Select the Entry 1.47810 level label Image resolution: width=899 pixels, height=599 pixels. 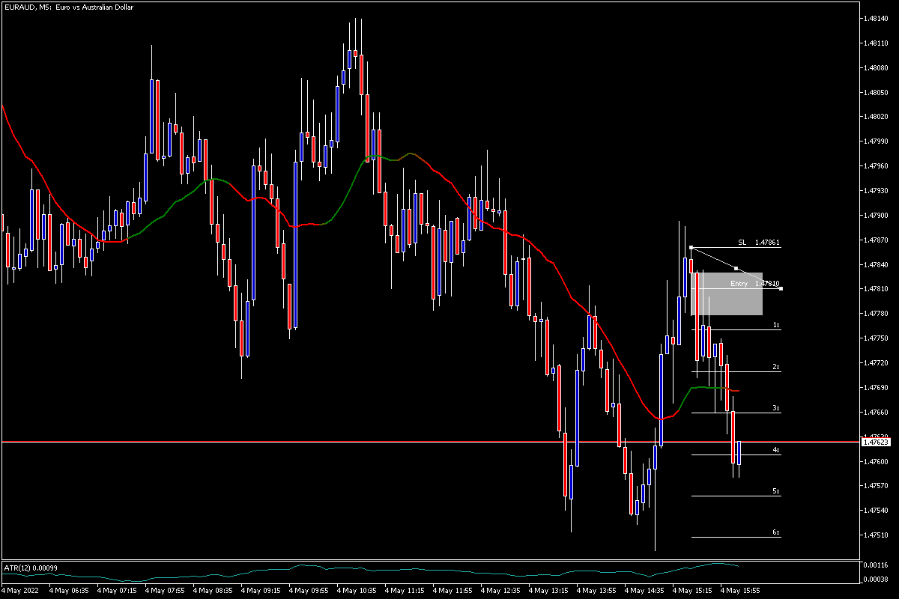[x=755, y=284]
